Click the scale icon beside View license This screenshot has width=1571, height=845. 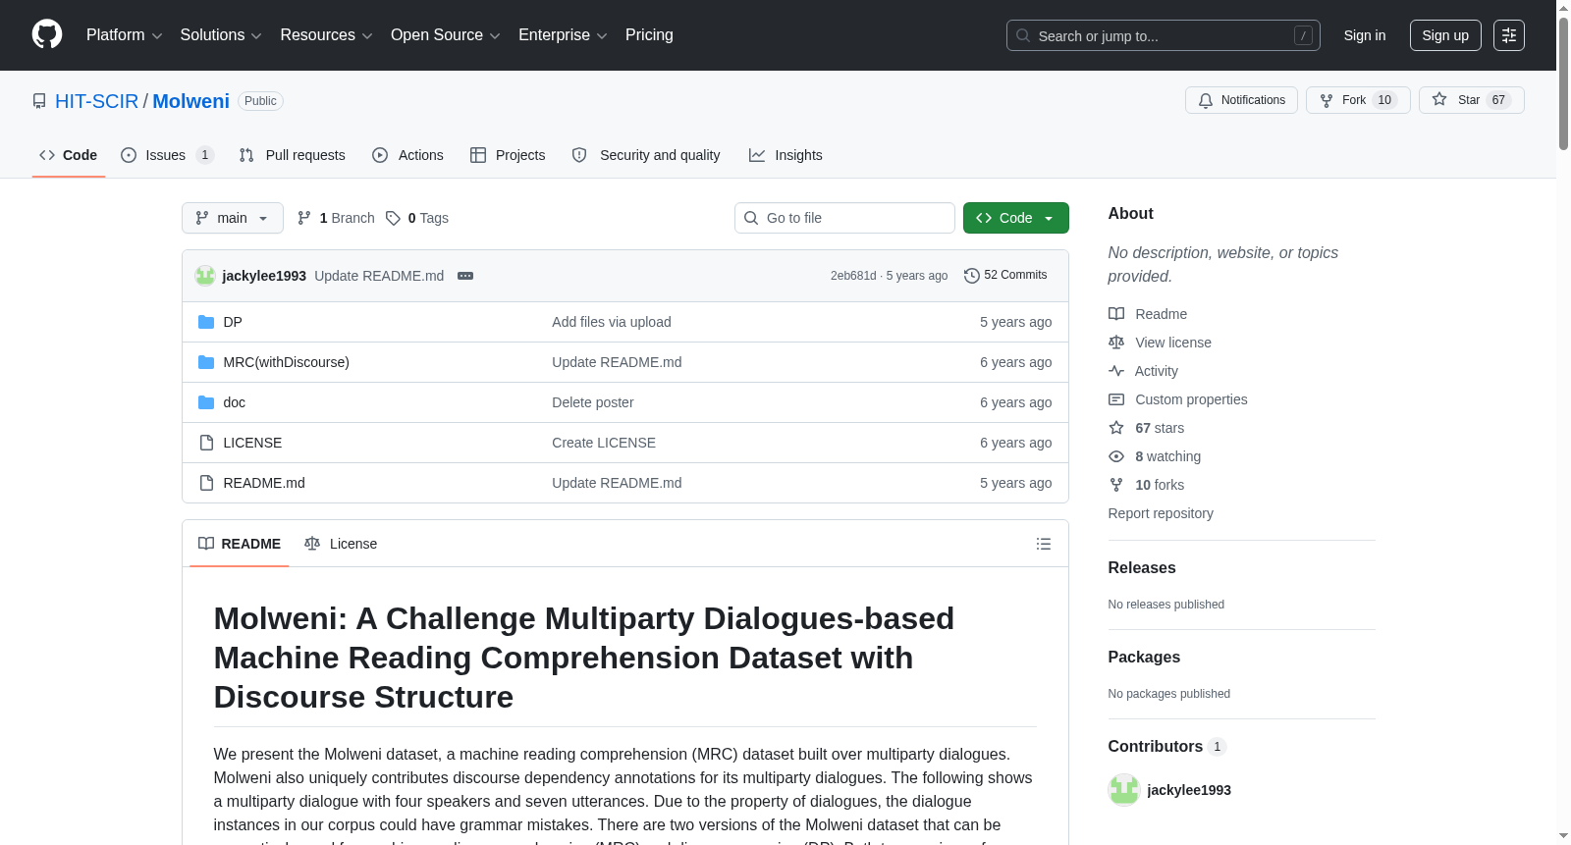(x=1116, y=343)
